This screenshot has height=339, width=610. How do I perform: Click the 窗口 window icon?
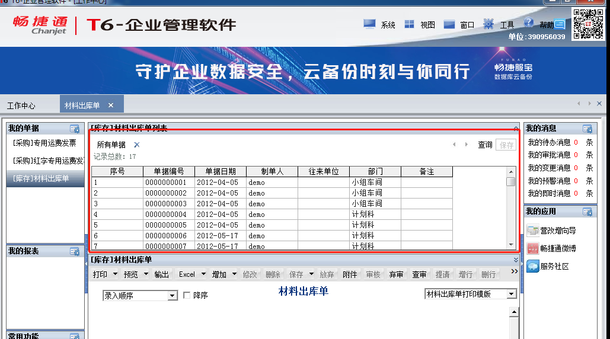[x=449, y=24]
